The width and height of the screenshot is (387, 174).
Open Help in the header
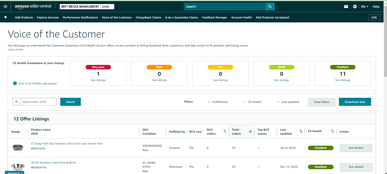376,7
